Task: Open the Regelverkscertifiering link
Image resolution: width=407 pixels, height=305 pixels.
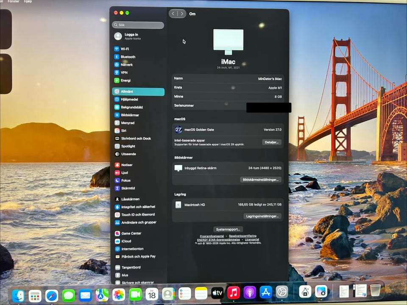Action: coord(243,236)
